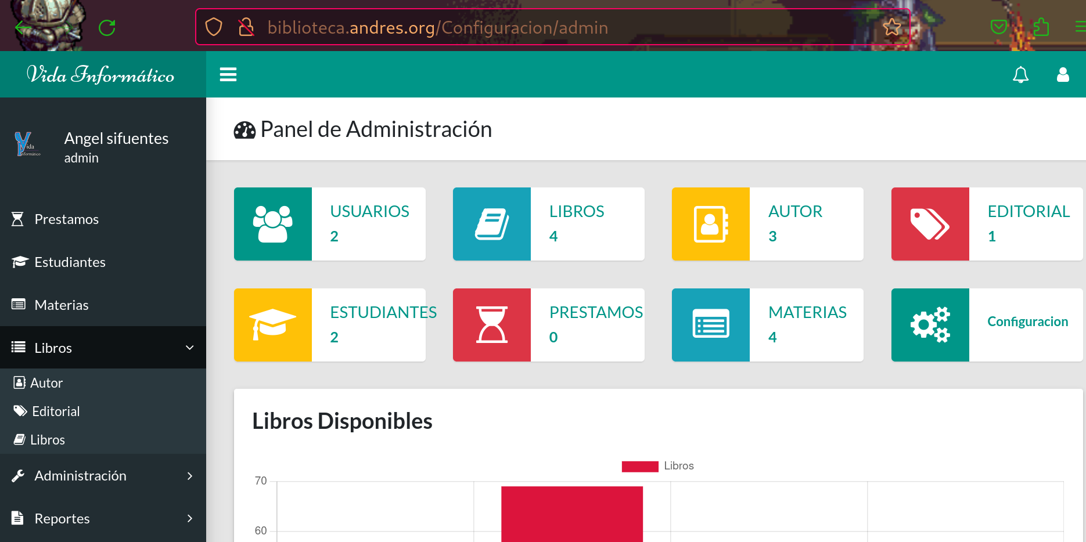This screenshot has height=542, width=1086.
Task: Click the PRESTAMOS card label
Action: [596, 312]
